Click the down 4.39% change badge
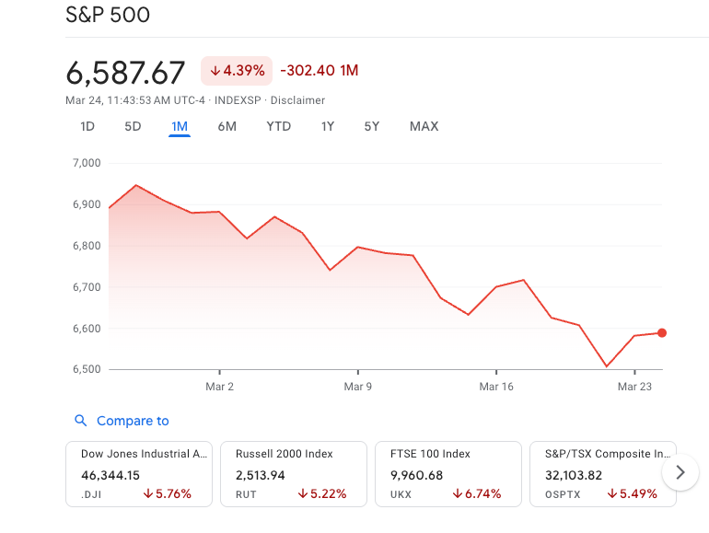This screenshot has height=533, width=709. click(237, 71)
